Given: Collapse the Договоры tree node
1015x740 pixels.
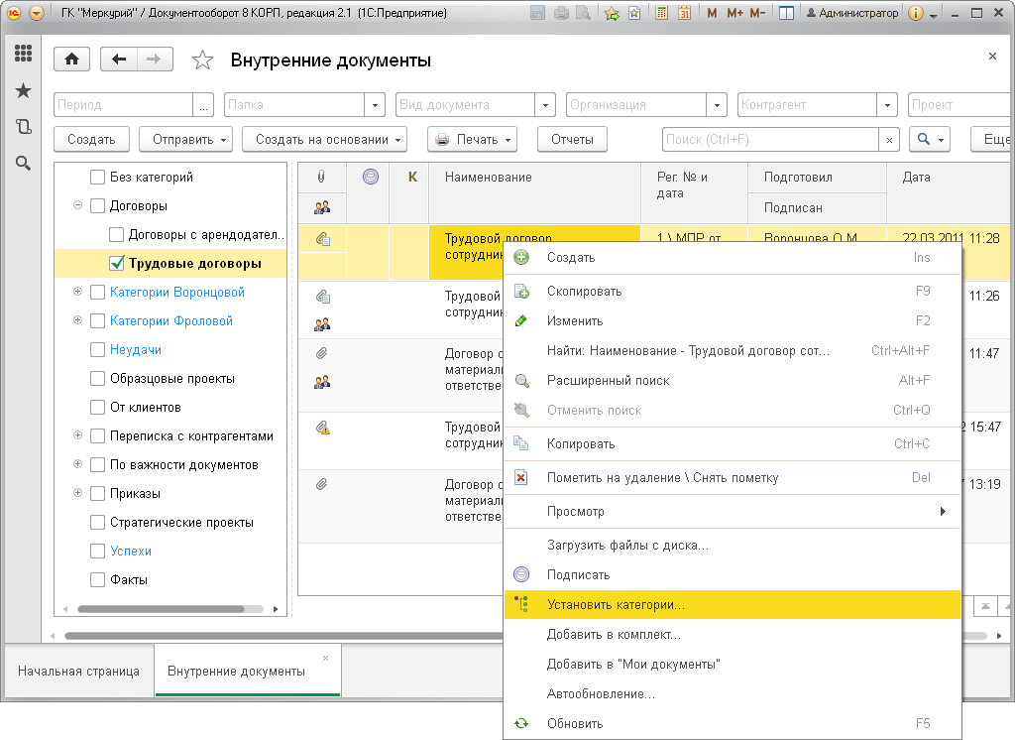Looking at the screenshot, I should tap(77, 205).
